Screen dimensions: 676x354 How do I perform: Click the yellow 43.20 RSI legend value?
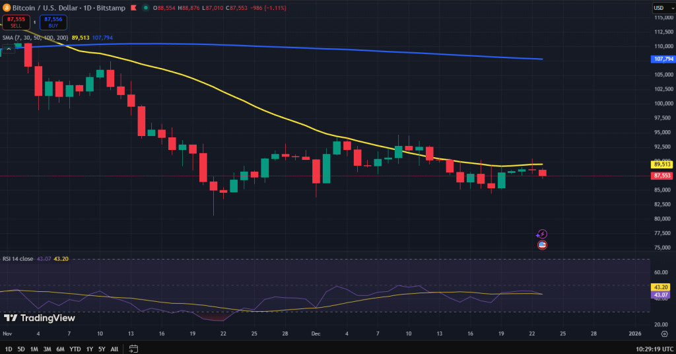(61, 259)
